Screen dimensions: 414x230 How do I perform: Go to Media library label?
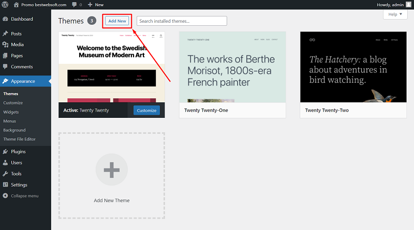pyautogui.click(x=17, y=44)
